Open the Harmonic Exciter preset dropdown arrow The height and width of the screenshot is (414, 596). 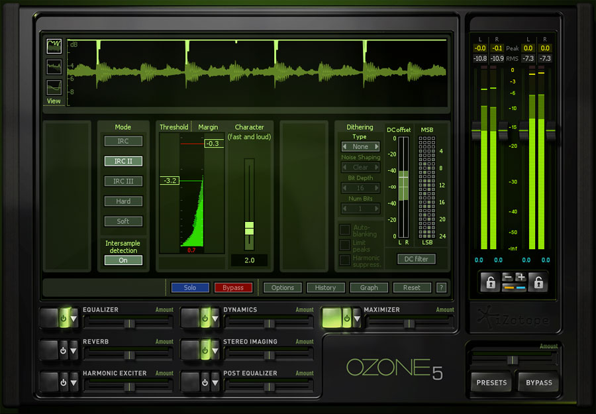tap(74, 382)
